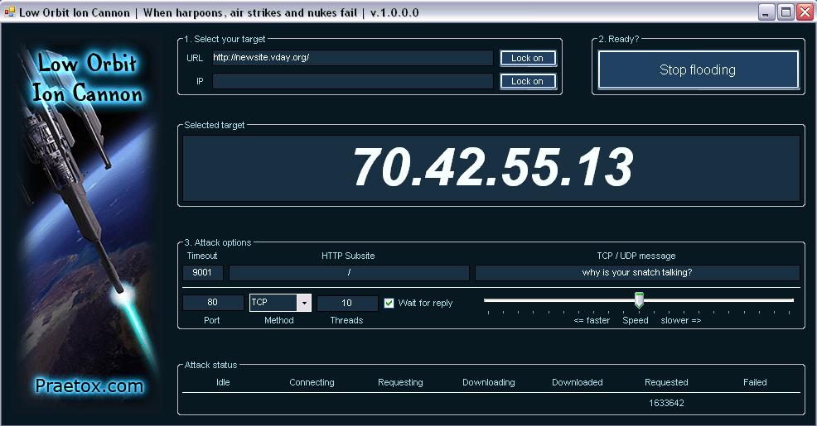Click the HTTP Subsite input field
The height and width of the screenshot is (426, 817).
(x=349, y=272)
